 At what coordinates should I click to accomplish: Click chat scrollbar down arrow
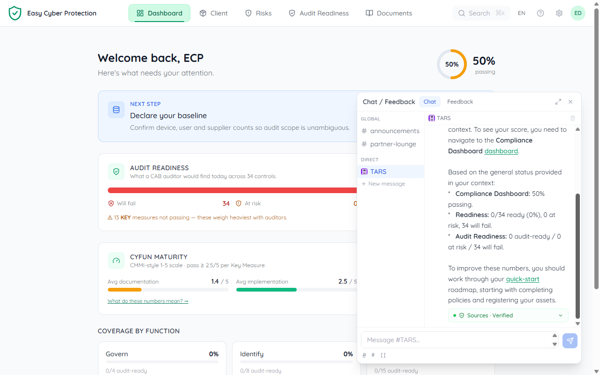point(577,323)
